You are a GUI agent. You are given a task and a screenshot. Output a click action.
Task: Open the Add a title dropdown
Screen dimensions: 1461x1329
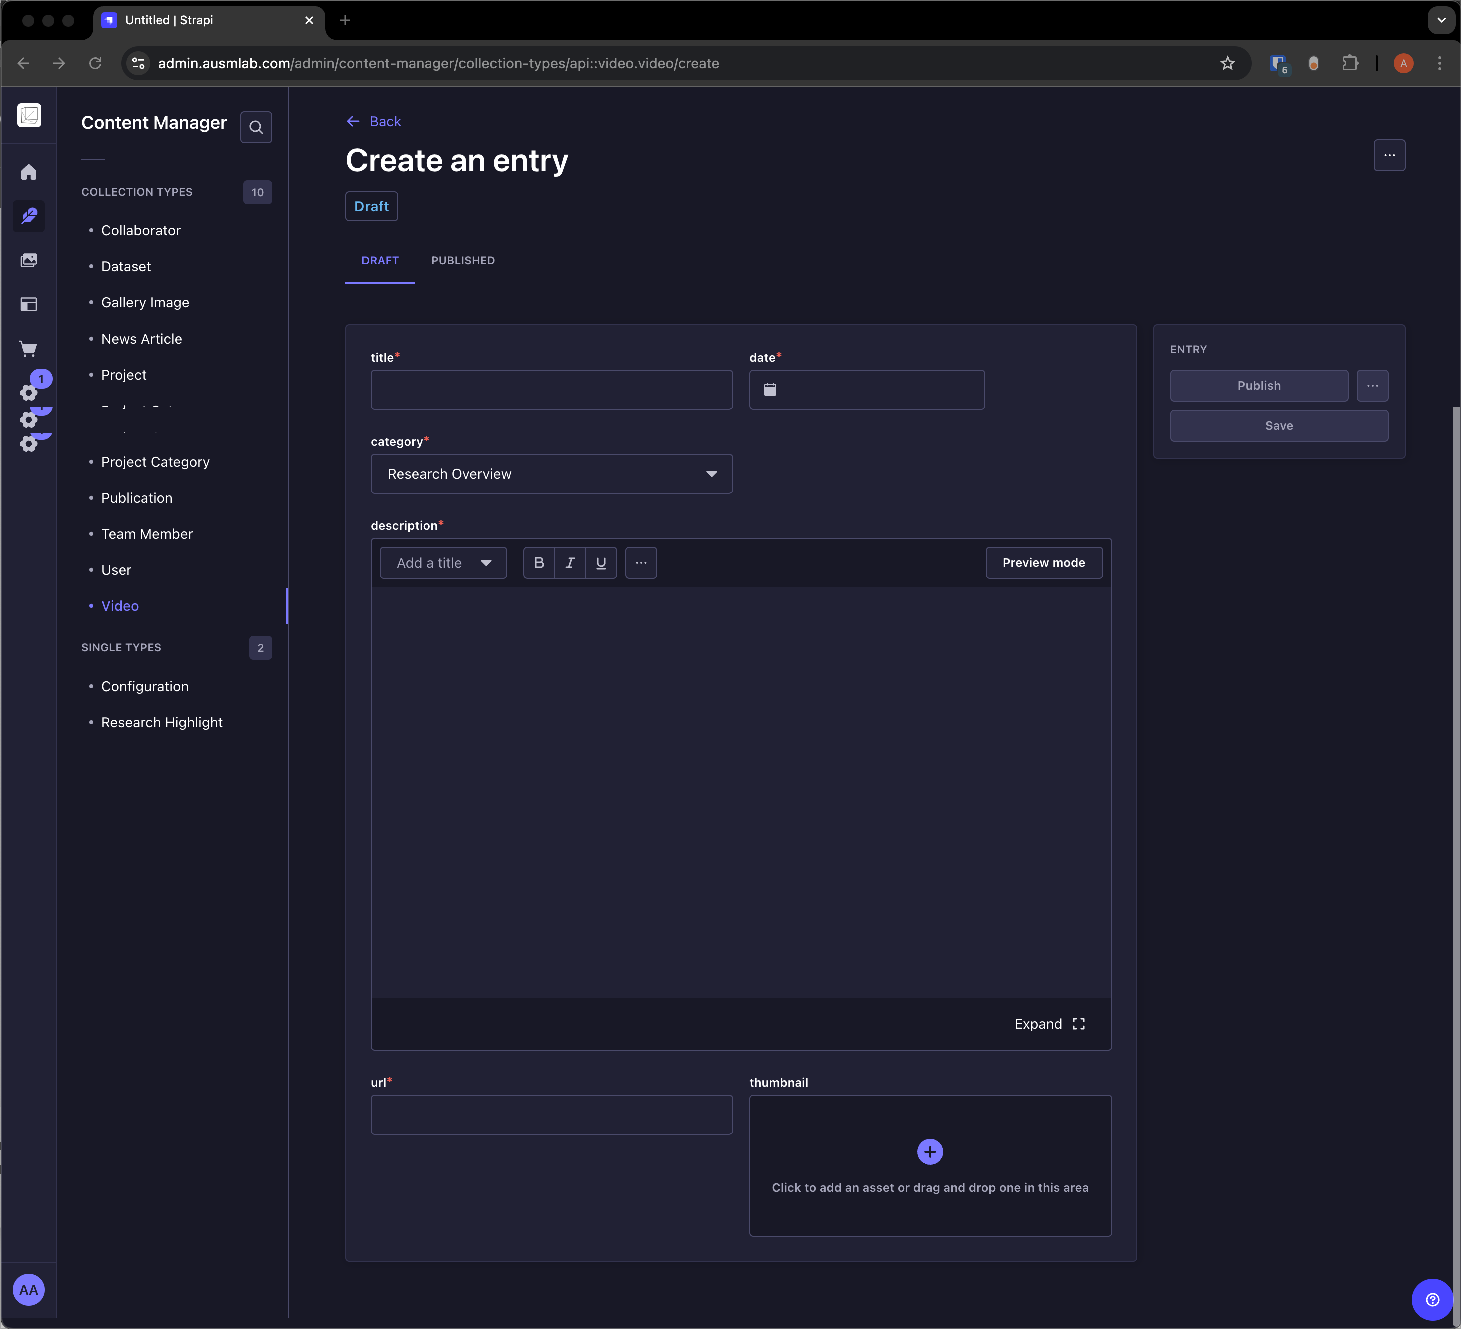point(443,563)
